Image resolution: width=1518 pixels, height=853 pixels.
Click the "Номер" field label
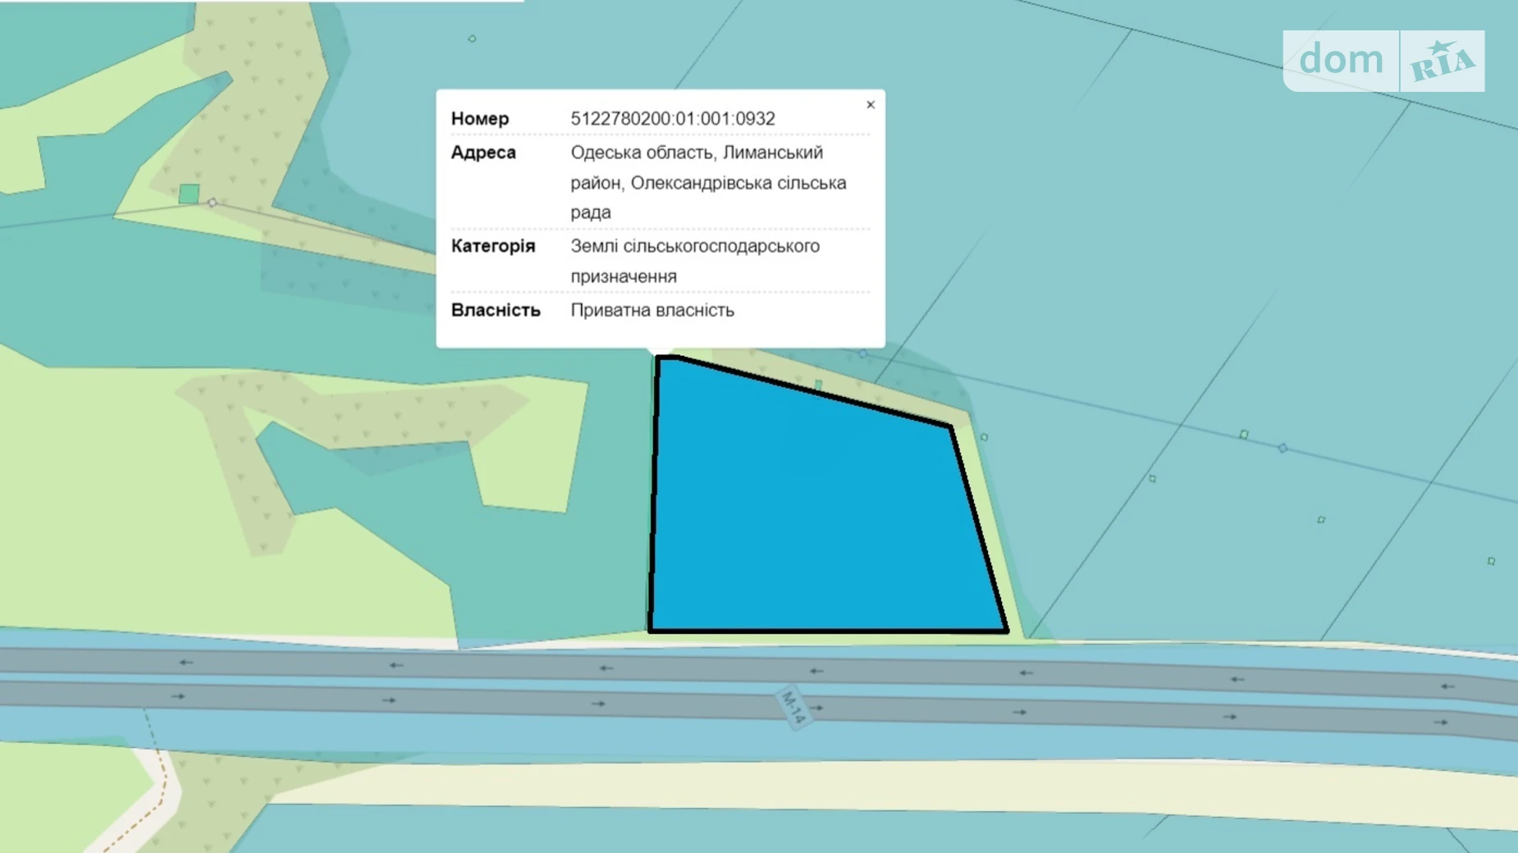click(480, 119)
